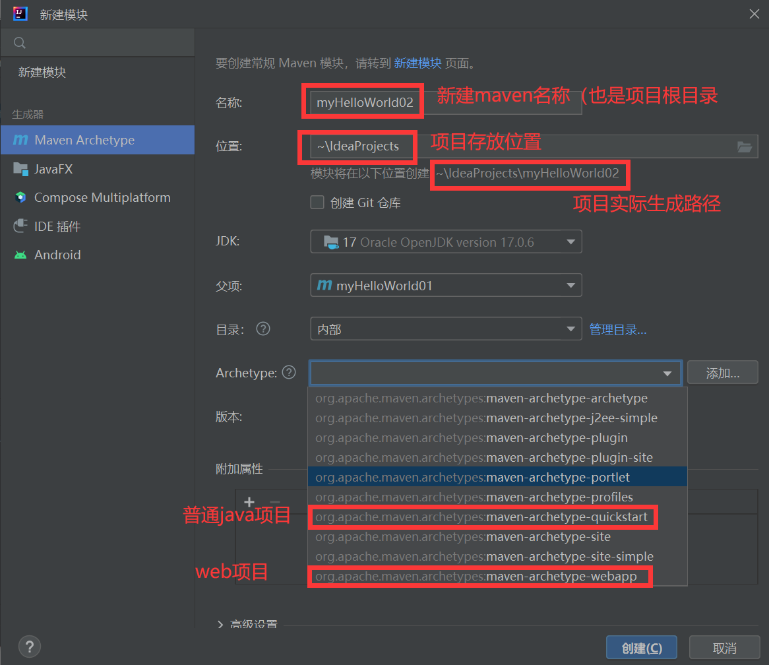This screenshot has height=665, width=769.
Task: Open the 父项 myHelloWorld01 dropdown
Action: point(446,286)
